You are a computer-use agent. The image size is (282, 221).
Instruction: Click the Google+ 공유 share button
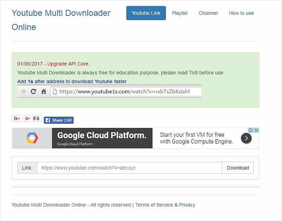click(x=33, y=118)
